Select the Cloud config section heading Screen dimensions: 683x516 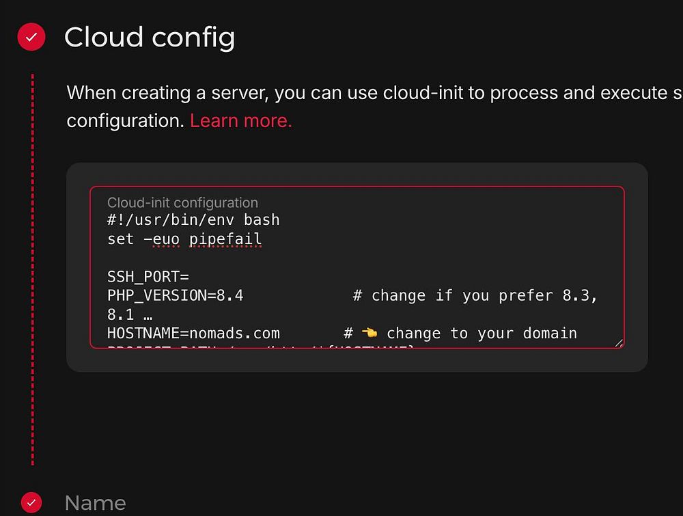coord(150,37)
